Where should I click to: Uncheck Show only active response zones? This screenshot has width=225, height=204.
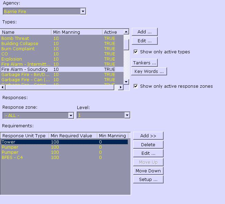pos(136,86)
